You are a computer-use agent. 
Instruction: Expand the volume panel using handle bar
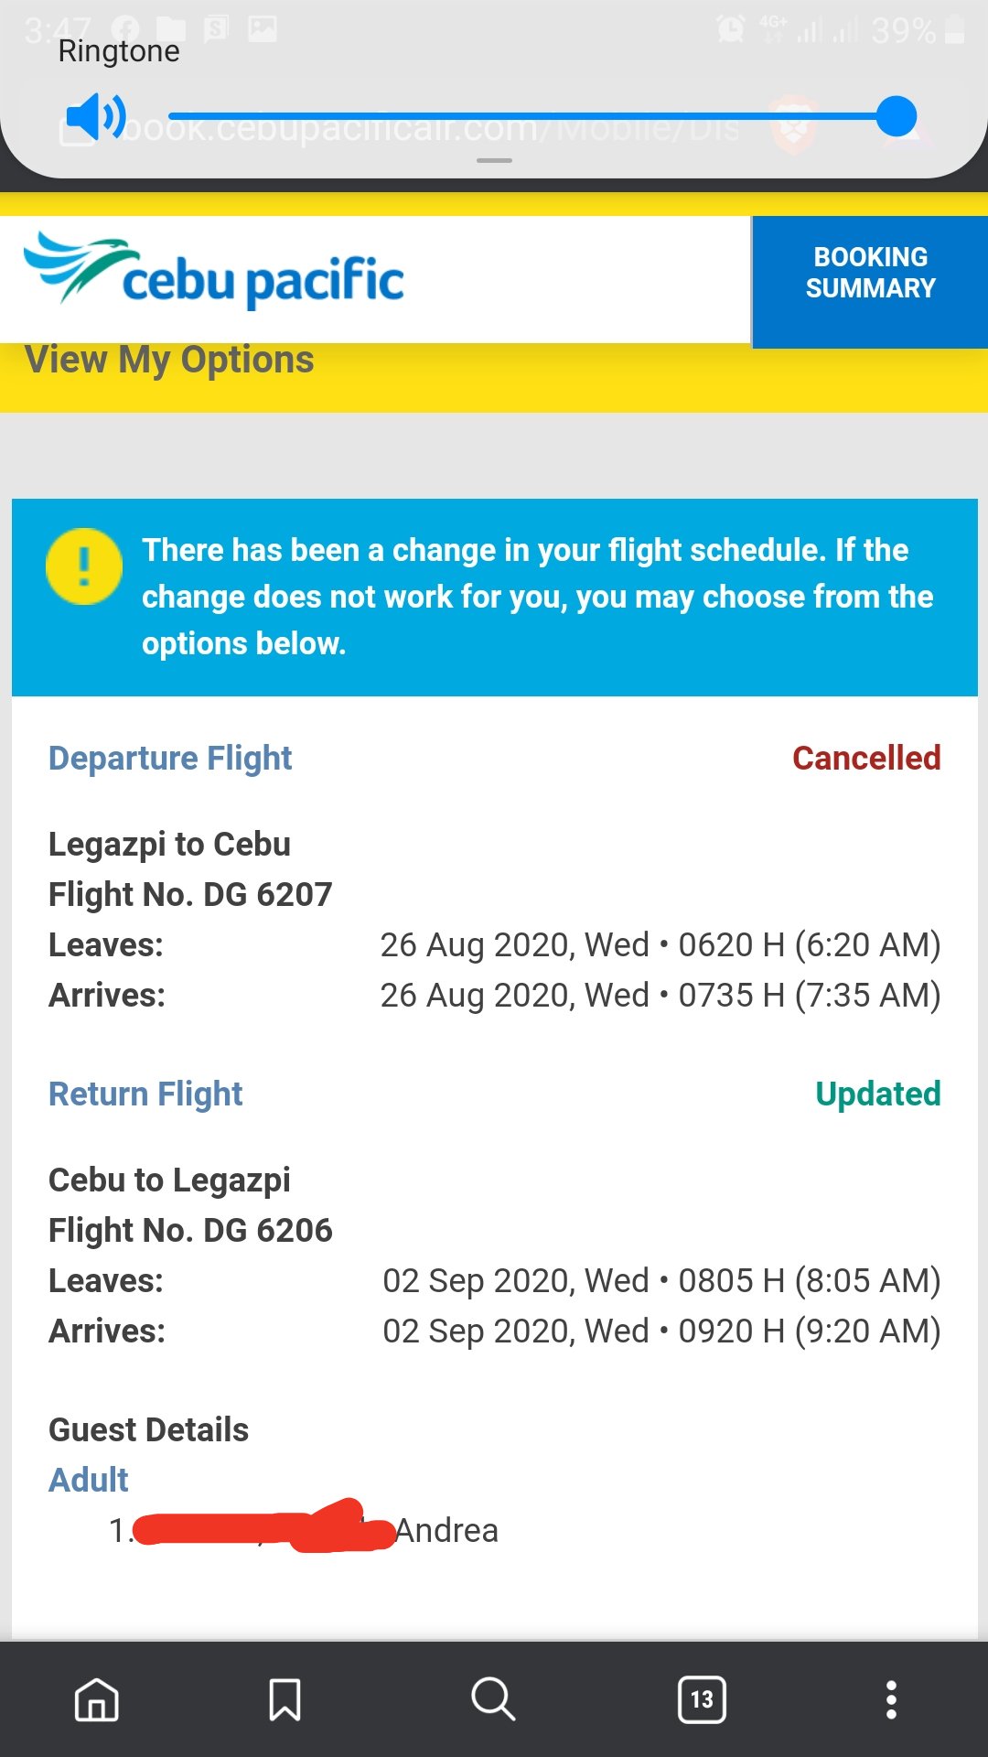494,161
